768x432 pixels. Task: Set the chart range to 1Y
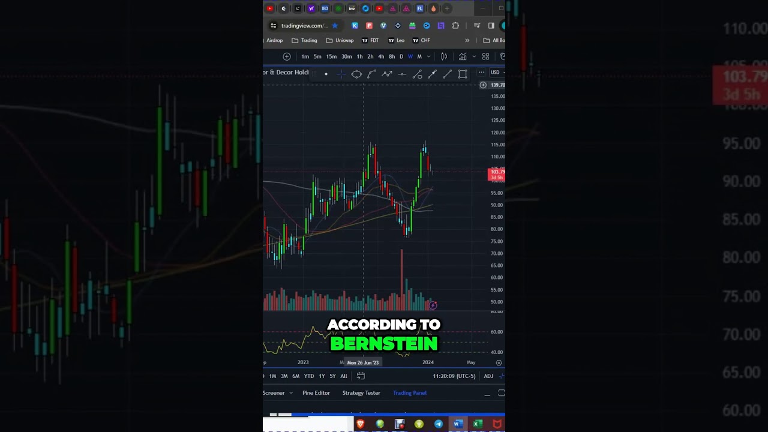[322, 376]
